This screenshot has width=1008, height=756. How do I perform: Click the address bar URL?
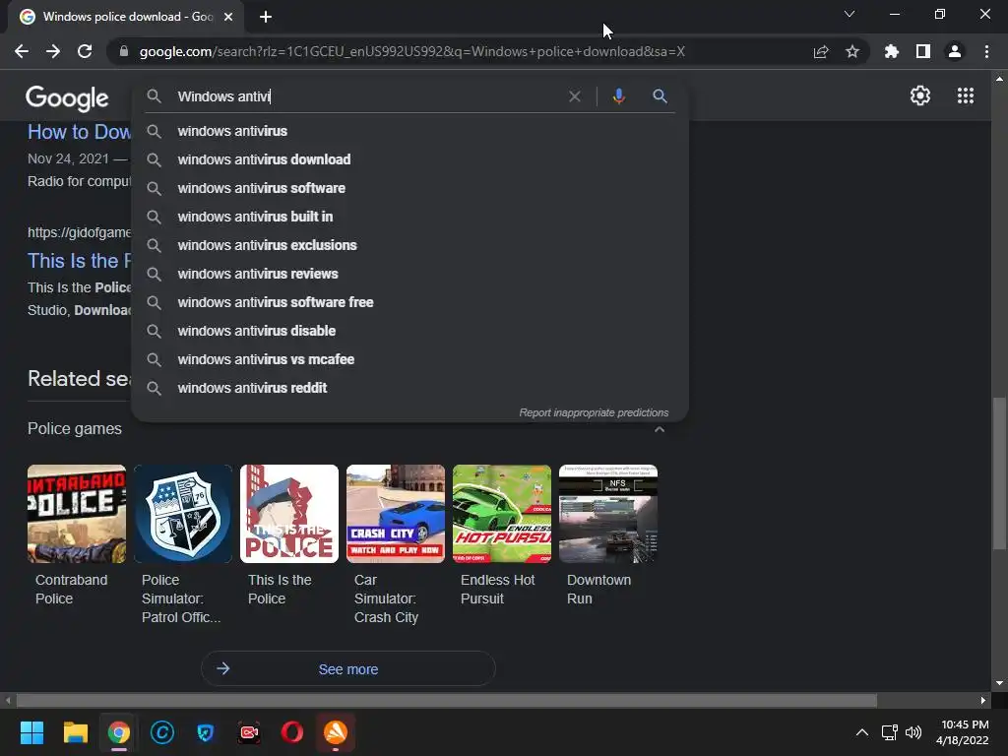coord(411,51)
